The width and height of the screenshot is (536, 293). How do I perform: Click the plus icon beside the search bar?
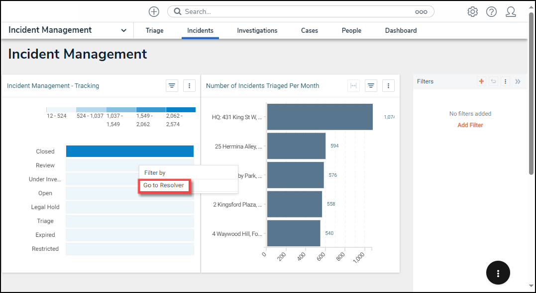point(154,11)
